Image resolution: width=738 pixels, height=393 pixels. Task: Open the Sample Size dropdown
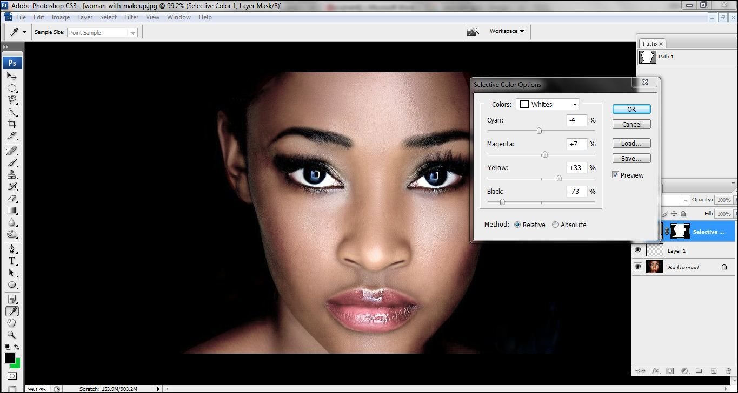[102, 32]
